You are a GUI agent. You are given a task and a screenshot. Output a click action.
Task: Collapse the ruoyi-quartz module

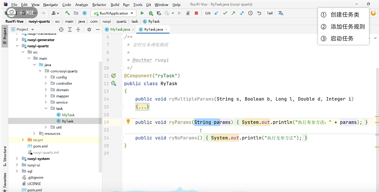17,46
